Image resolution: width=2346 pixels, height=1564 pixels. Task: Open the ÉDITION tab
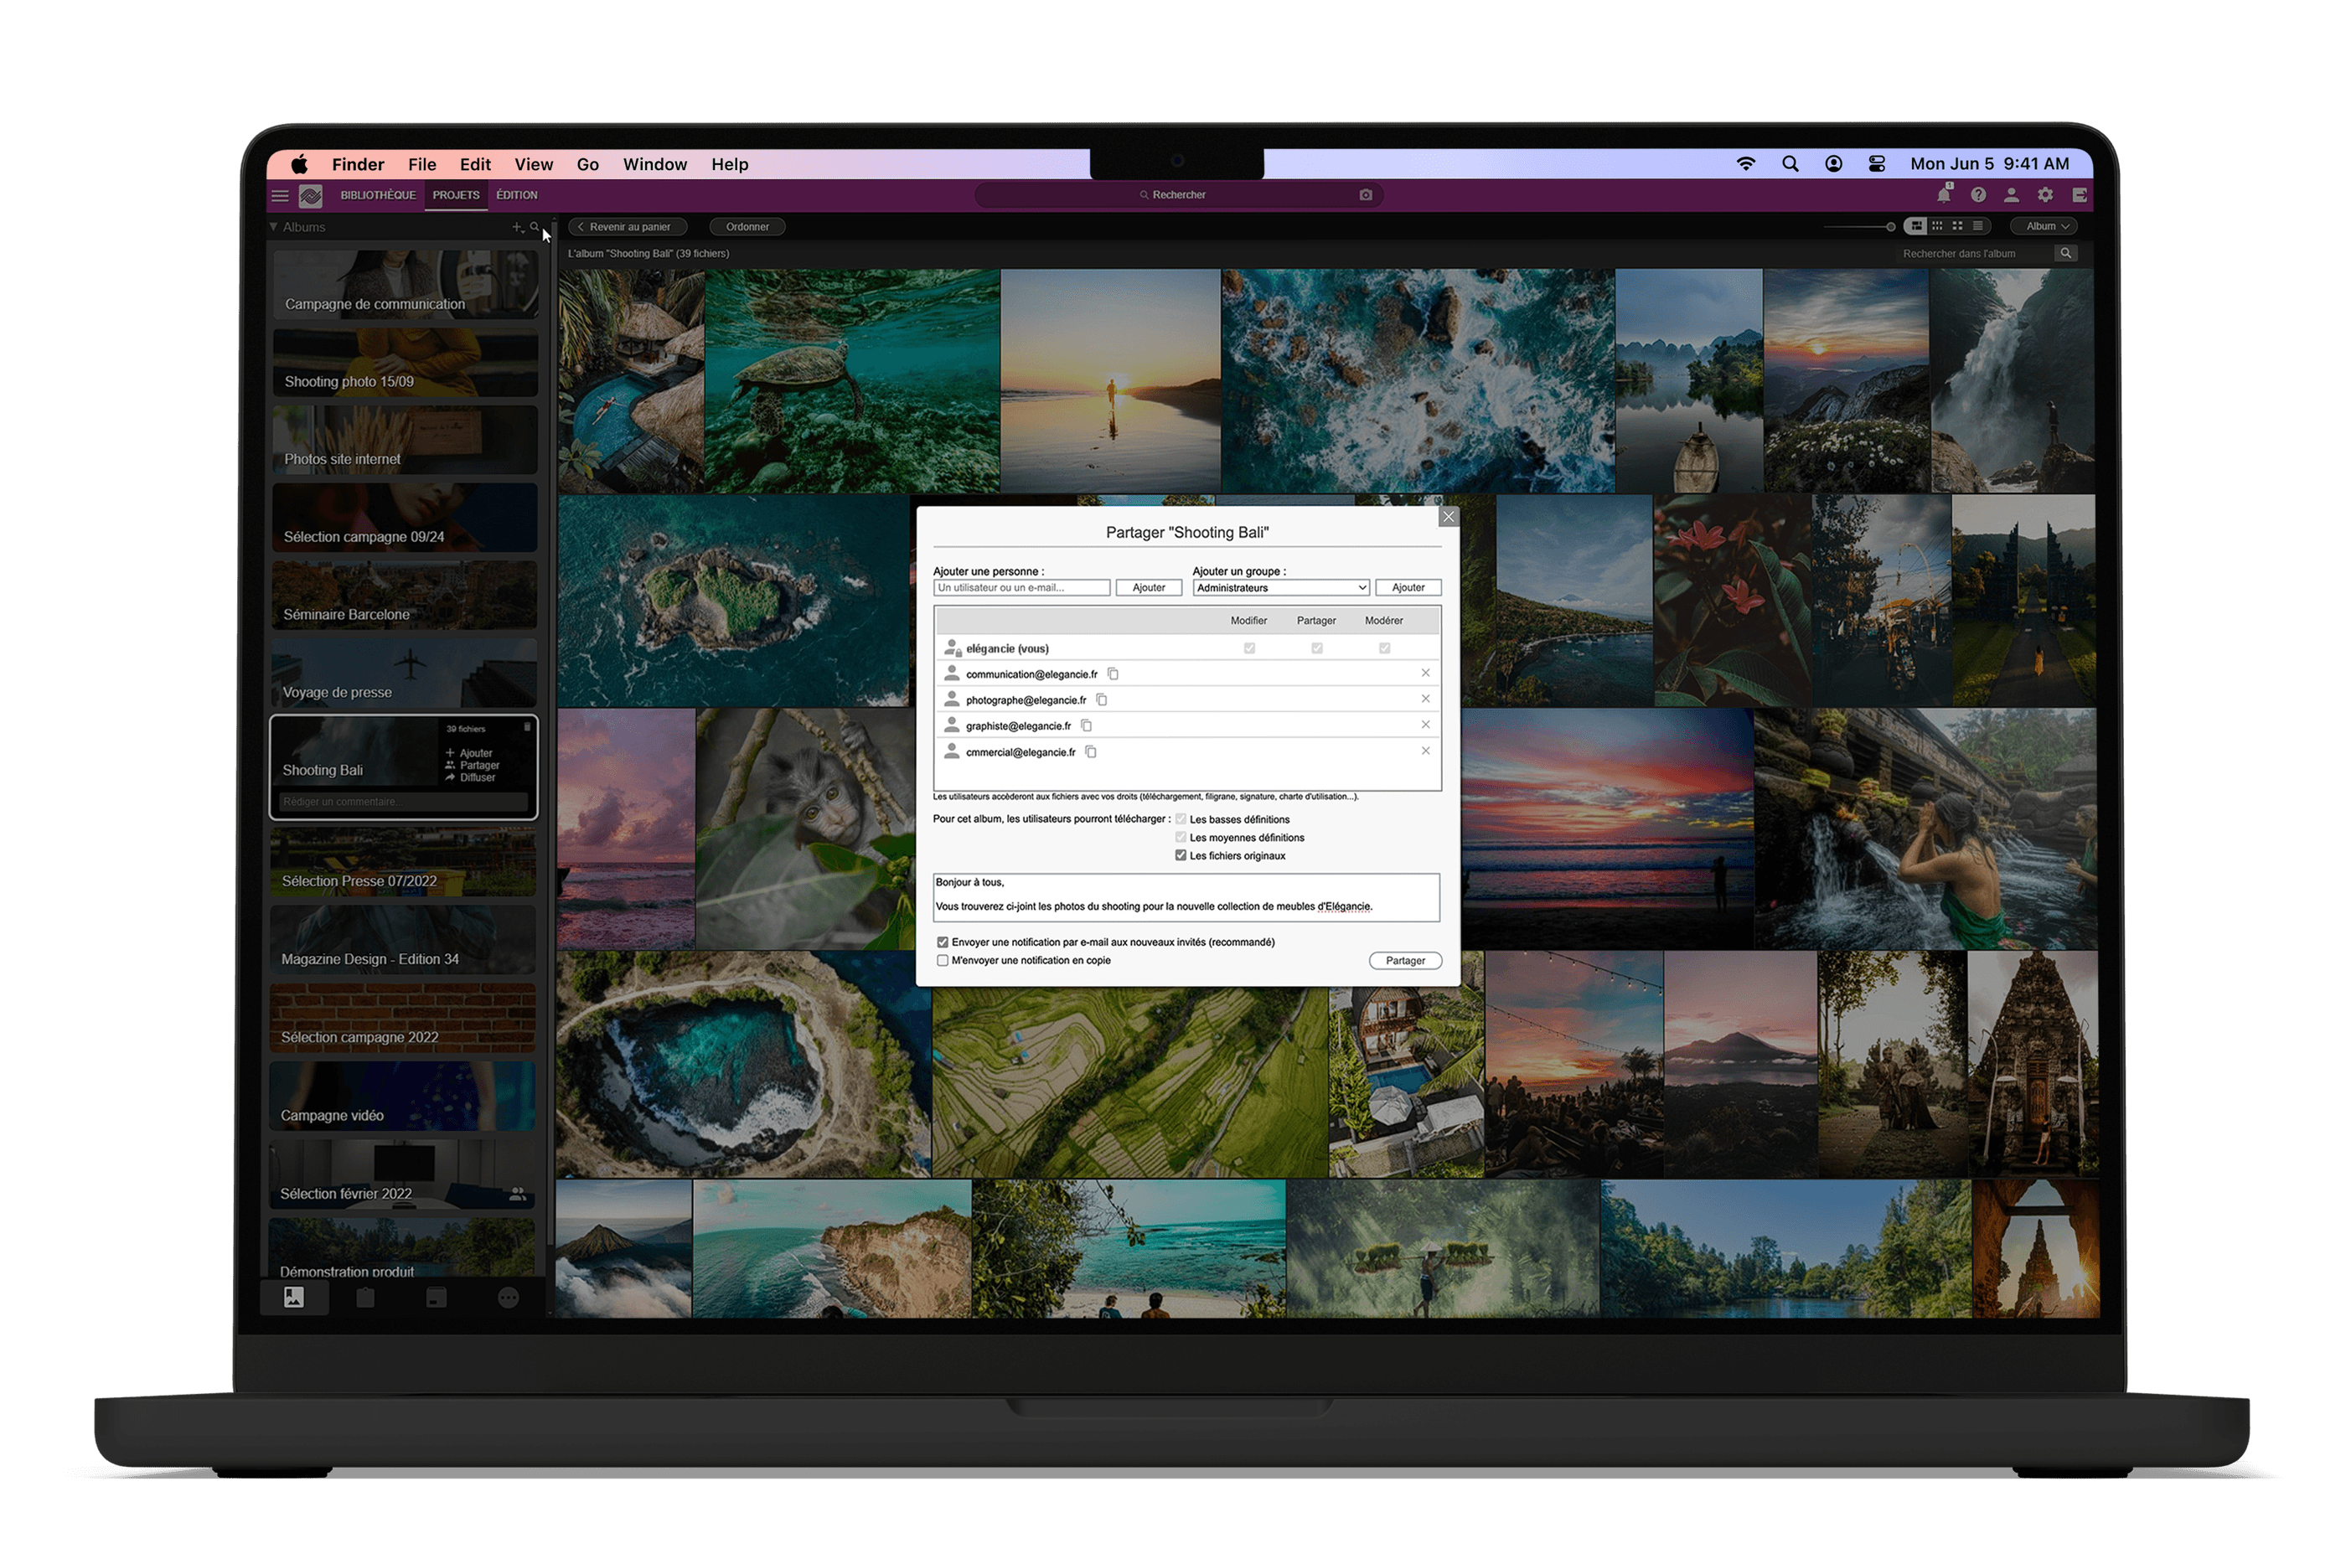(517, 195)
